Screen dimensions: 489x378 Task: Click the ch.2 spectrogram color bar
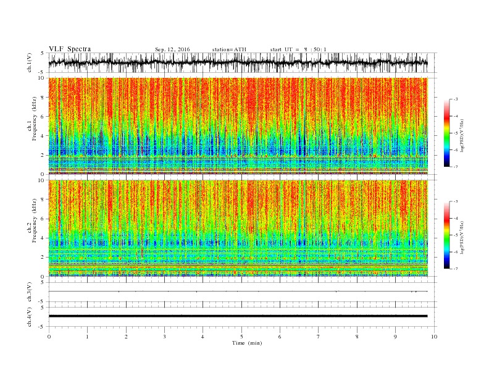click(447, 235)
